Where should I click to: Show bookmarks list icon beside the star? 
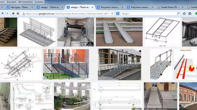(x=190, y=13)
